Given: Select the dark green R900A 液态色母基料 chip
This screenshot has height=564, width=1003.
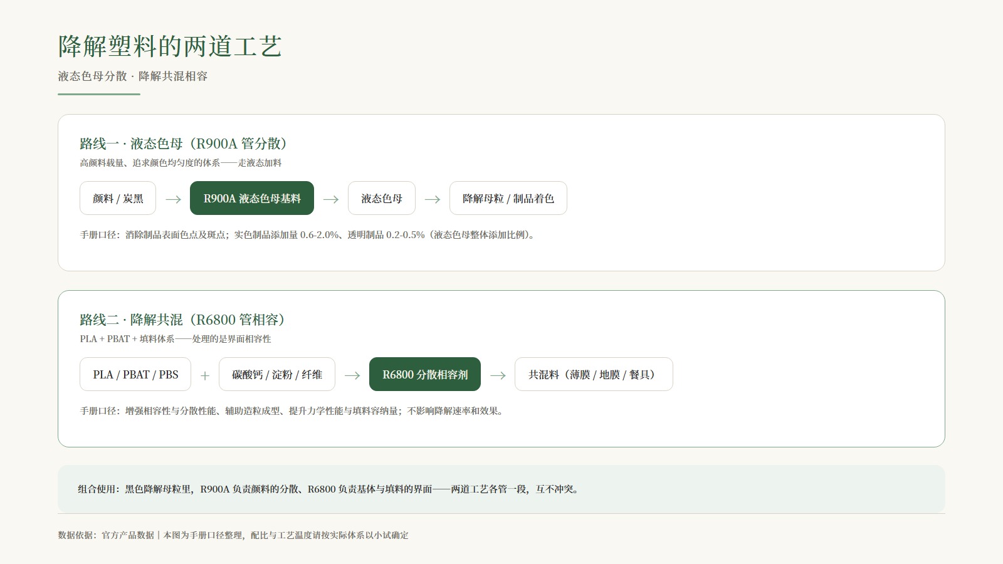Looking at the screenshot, I should pyautogui.click(x=252, y=198).
